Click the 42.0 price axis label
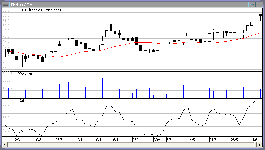The width and height of the screenshot is (265, 150). (6, 67)
